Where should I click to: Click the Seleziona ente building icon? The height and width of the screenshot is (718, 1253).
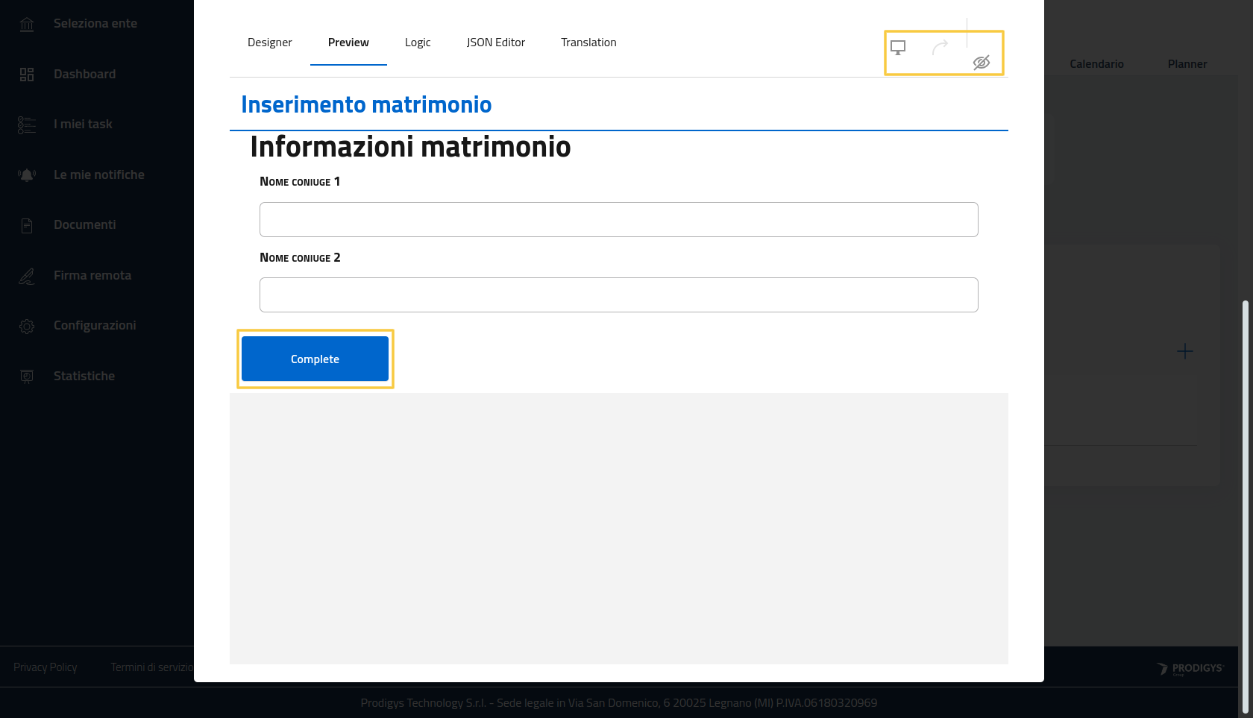click(27, 25)
